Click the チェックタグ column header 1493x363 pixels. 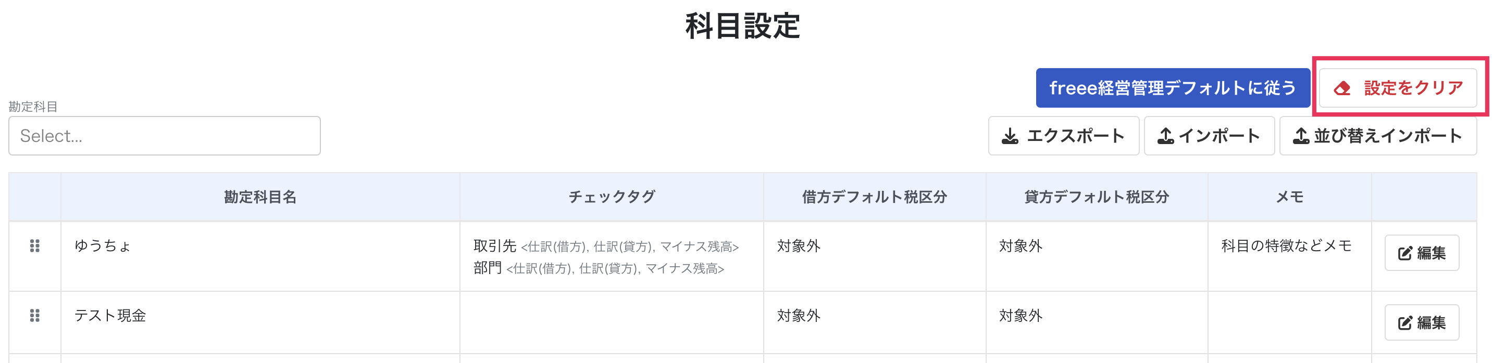tap(612, 197)
